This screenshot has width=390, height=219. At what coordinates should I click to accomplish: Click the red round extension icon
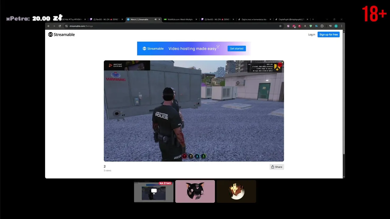pos(300,26)
